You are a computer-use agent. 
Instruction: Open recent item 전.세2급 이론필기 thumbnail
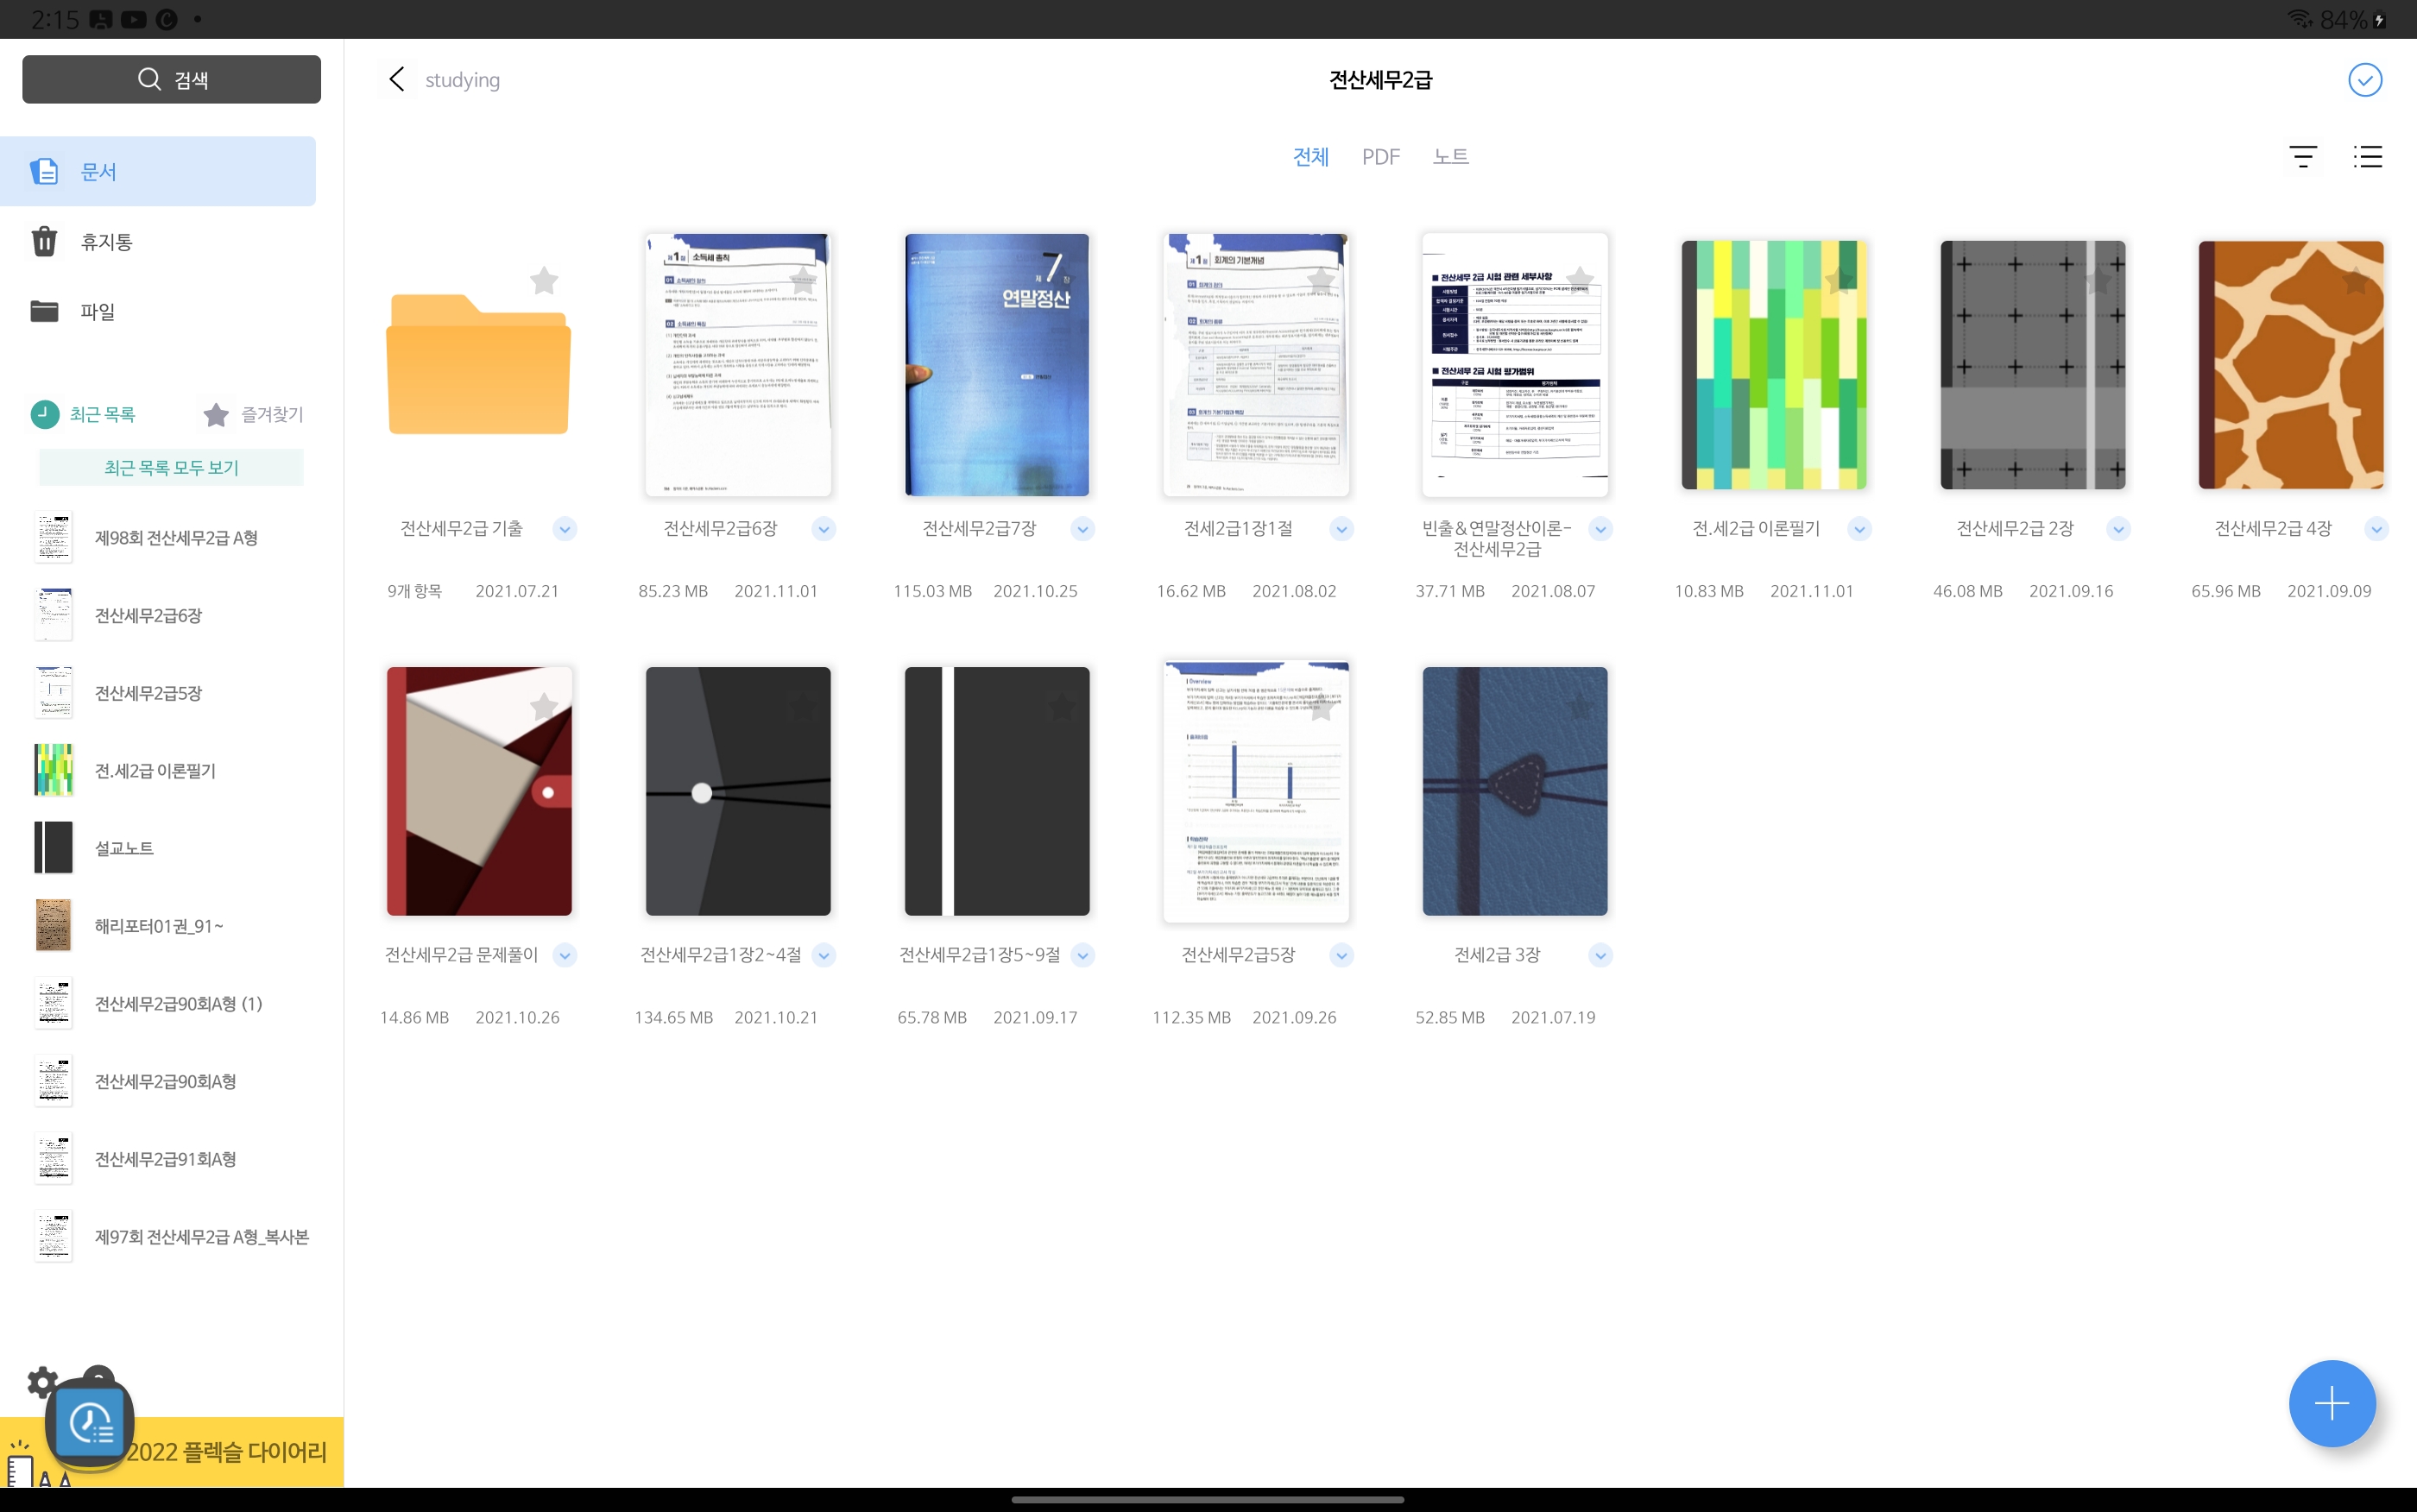[x=53, y=770]
